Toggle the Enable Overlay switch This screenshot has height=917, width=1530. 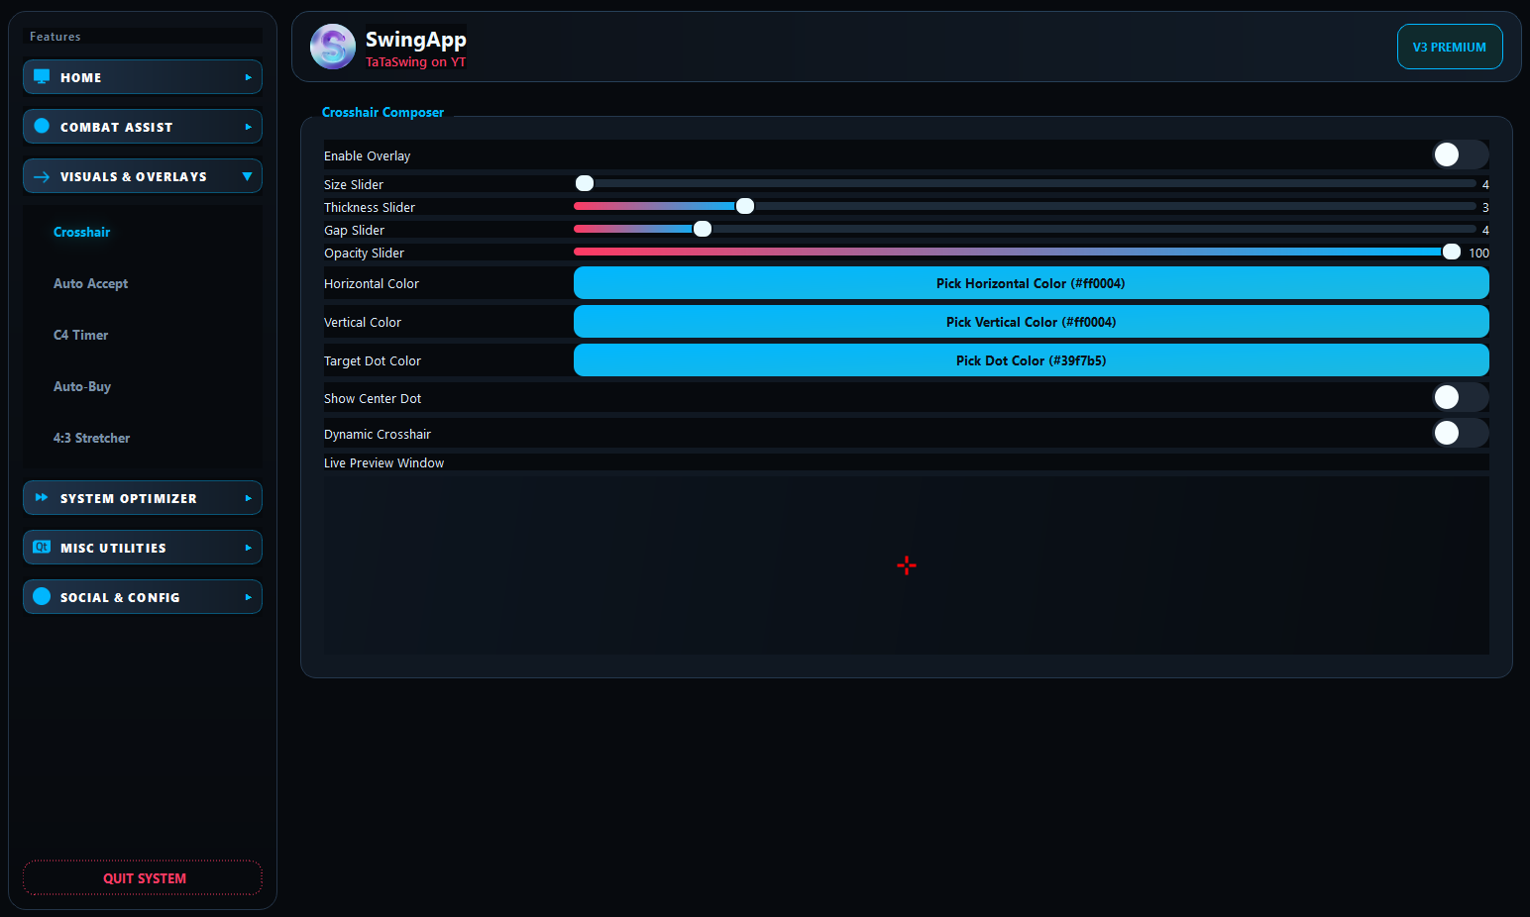click(x=1461, y=154)
